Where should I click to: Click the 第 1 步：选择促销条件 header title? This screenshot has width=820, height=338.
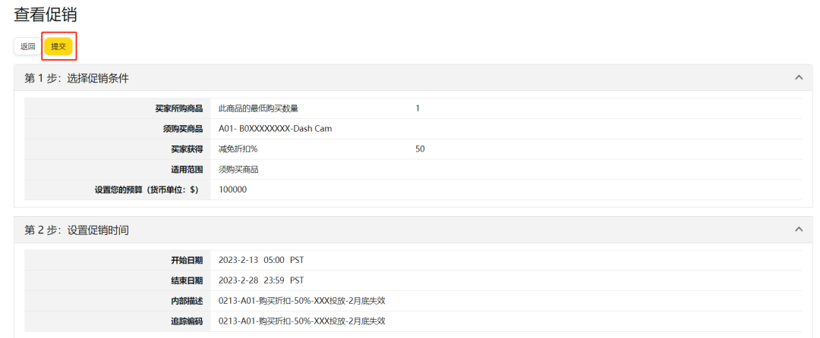point(77,78)
